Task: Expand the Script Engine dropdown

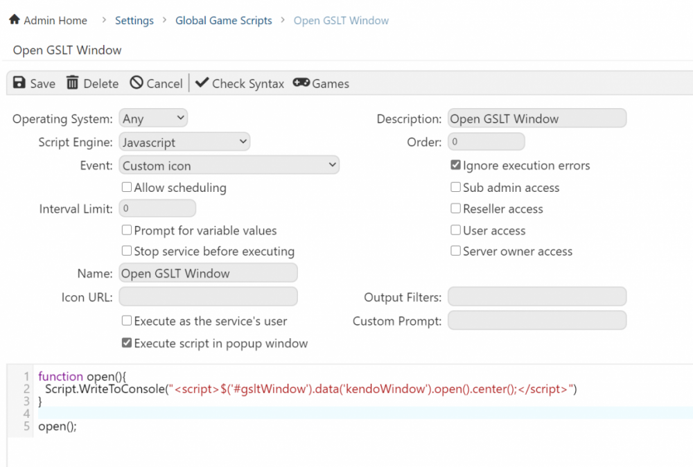Action: [x=184, y=142]
